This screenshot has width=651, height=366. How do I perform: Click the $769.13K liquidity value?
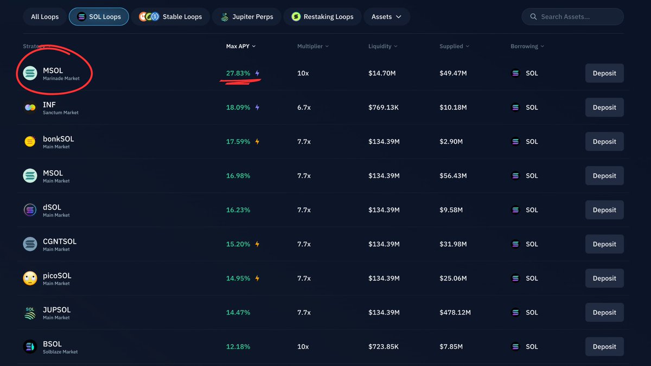[x=384, y=107]
